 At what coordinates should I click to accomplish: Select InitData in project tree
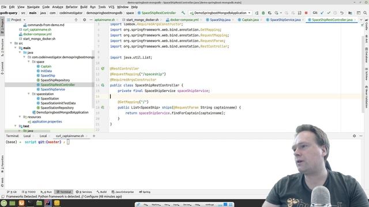tap(46, 71)
